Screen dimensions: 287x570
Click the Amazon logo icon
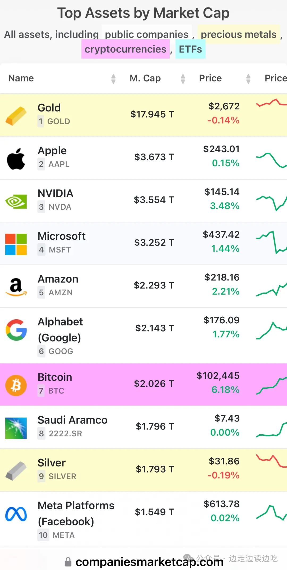pos(16,287)
